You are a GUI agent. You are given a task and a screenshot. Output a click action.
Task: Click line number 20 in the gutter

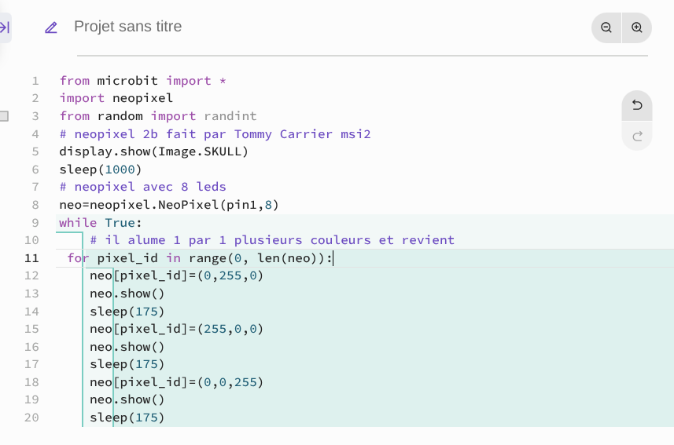[x=31, y=418]
